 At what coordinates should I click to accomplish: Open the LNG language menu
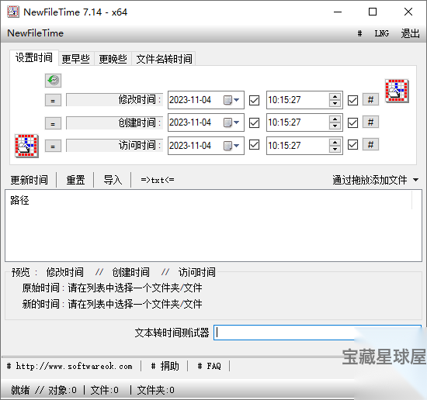pyautogui.click(x=381, y=33)
